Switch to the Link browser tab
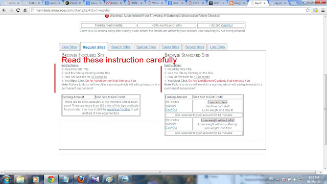The height and width of the screenshot is (184, 327). coord(11,3)
